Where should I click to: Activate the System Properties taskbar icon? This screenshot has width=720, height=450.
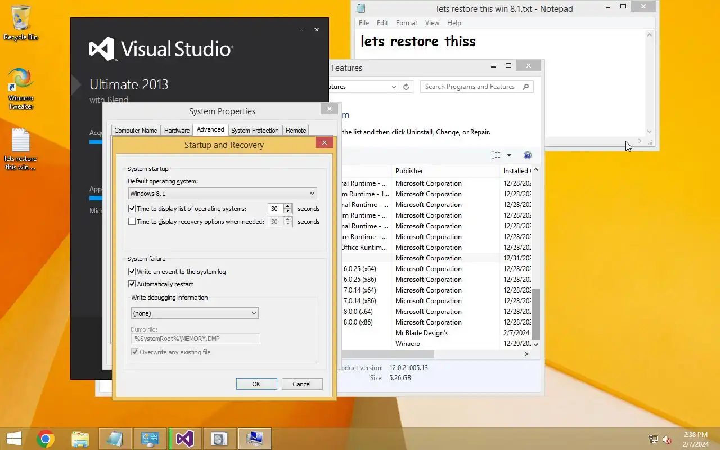click(x=255, y=439)
